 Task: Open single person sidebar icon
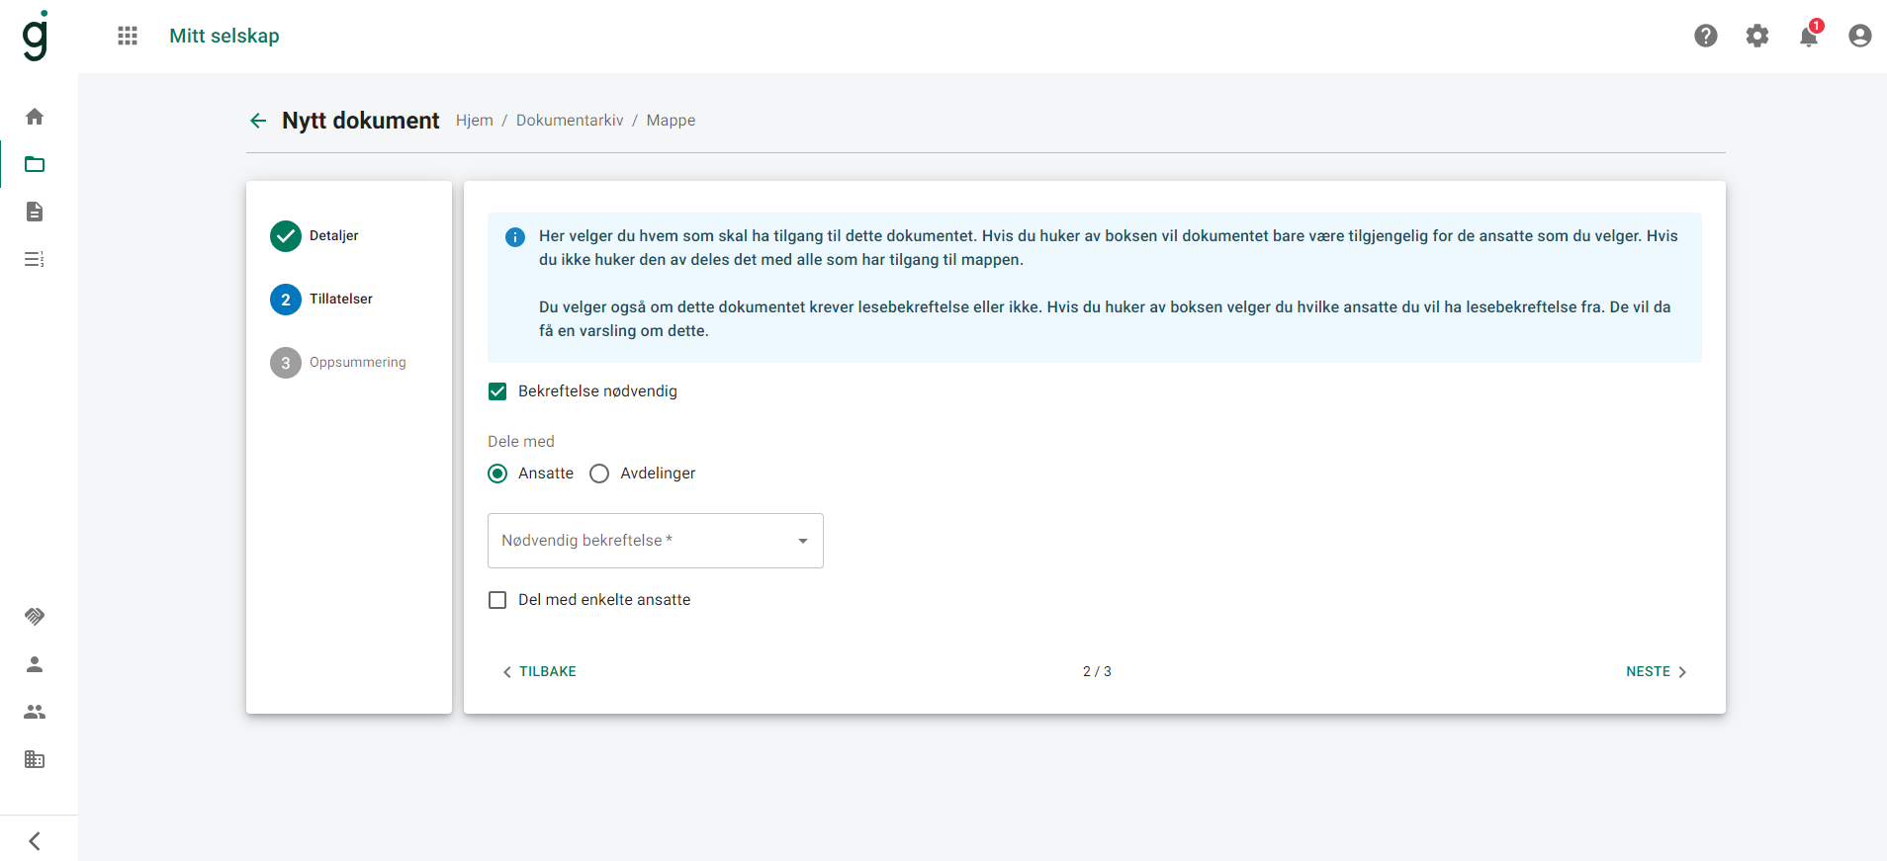(35, 664)
